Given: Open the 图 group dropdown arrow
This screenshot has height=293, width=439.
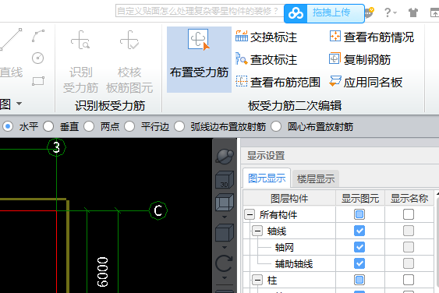Looking at the screenshot, I should [19, 104].
